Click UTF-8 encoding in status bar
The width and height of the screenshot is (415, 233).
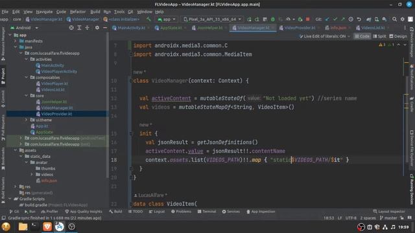pos(351,218)
